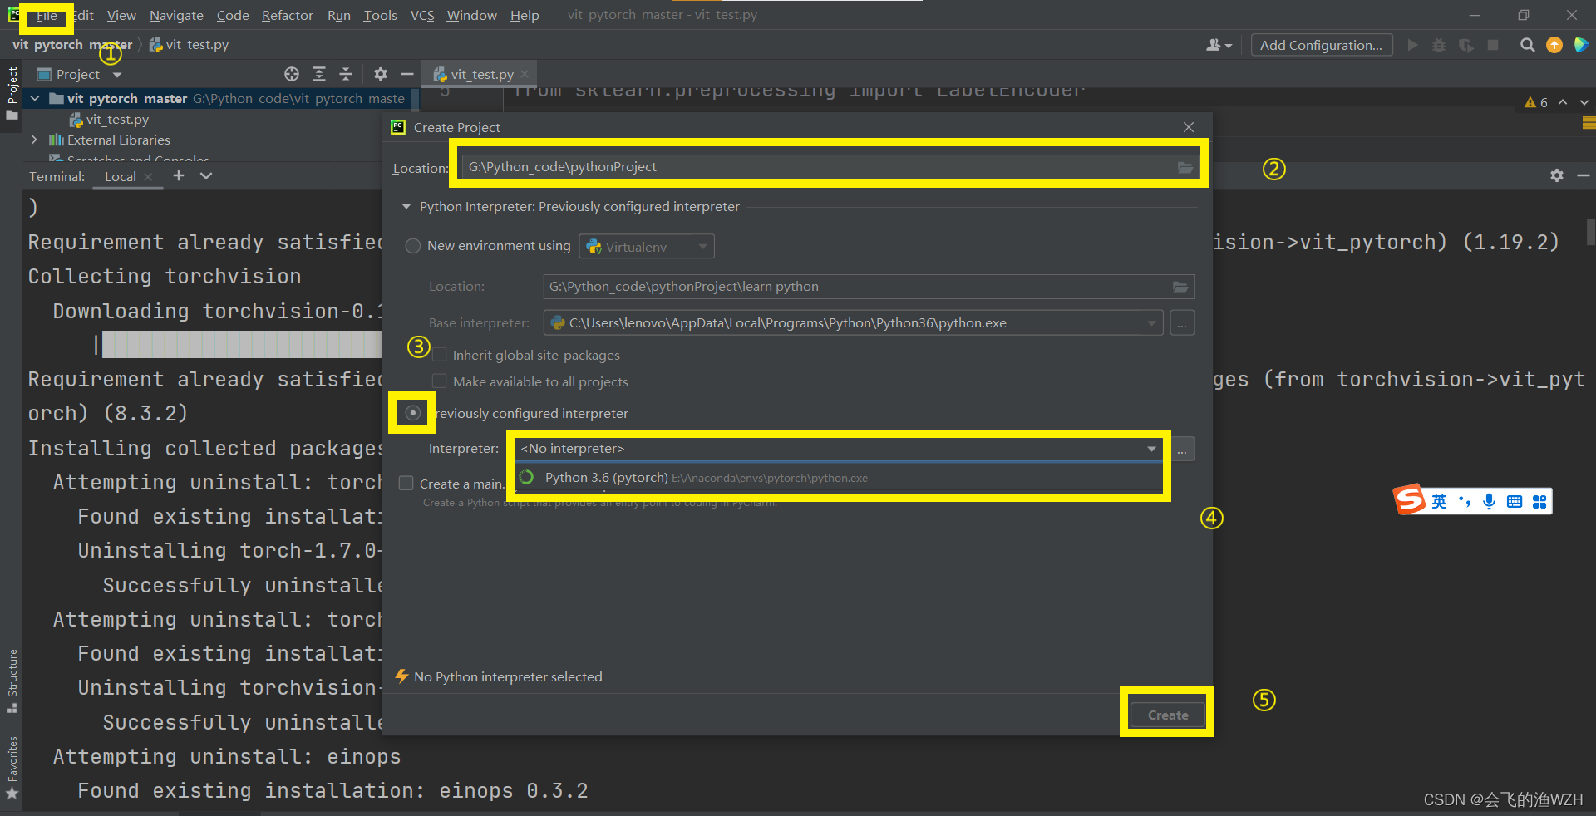This screenshot has width=1596, height=816.
Task: Go to previous highlighted error arrow
Action: click(1563, 102)
